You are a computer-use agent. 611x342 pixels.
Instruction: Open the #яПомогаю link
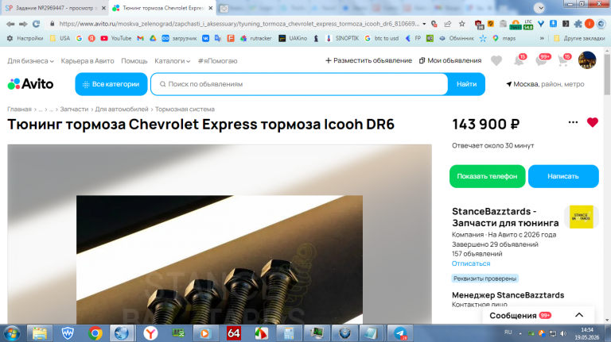pyautogui.click(x=217, y=61)
